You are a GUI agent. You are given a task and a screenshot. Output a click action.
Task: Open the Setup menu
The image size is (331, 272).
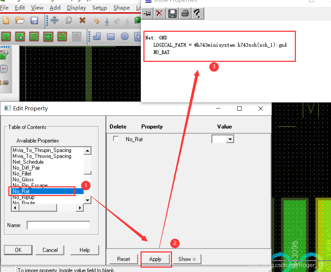click(x=100, y=8)
